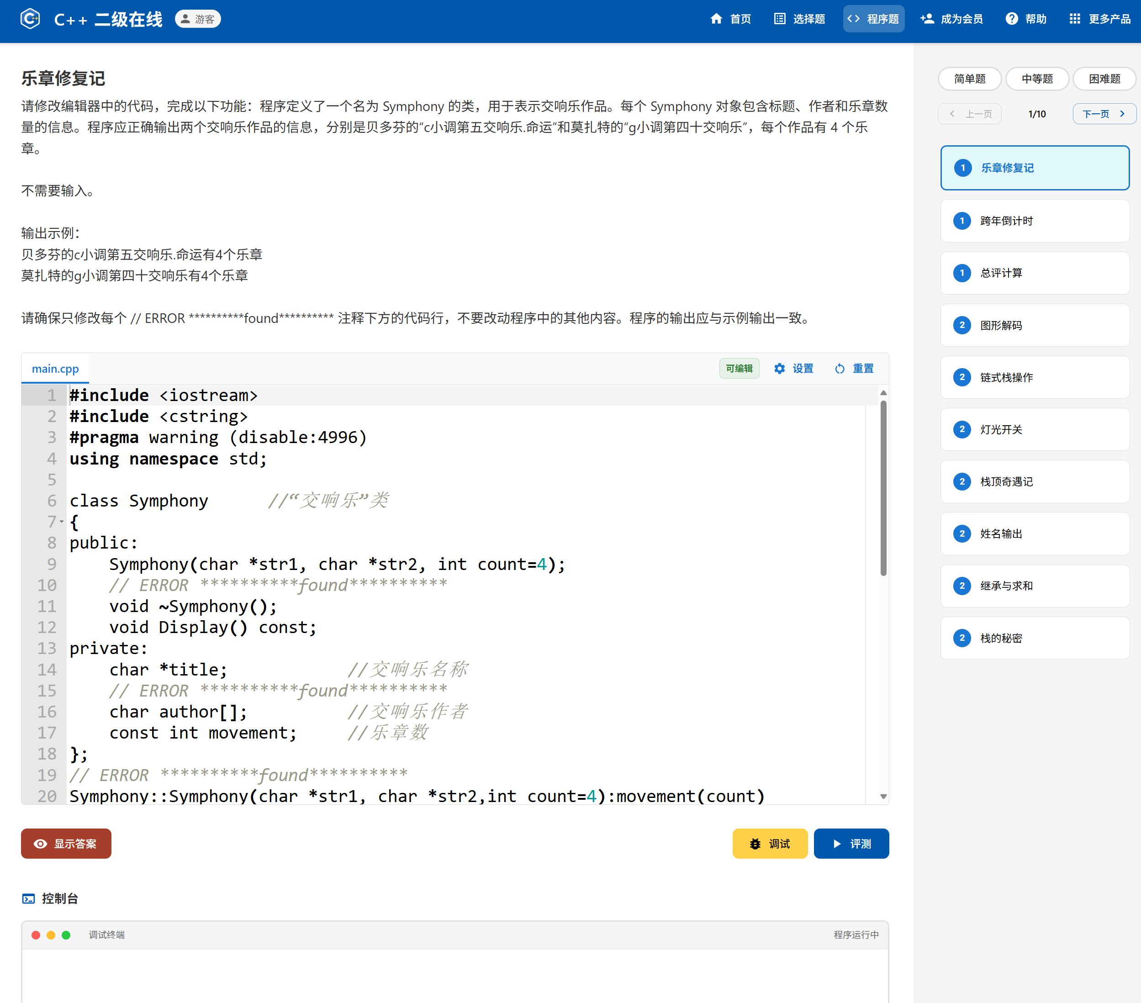Select problem 灯光开关

pos(1035,429)
